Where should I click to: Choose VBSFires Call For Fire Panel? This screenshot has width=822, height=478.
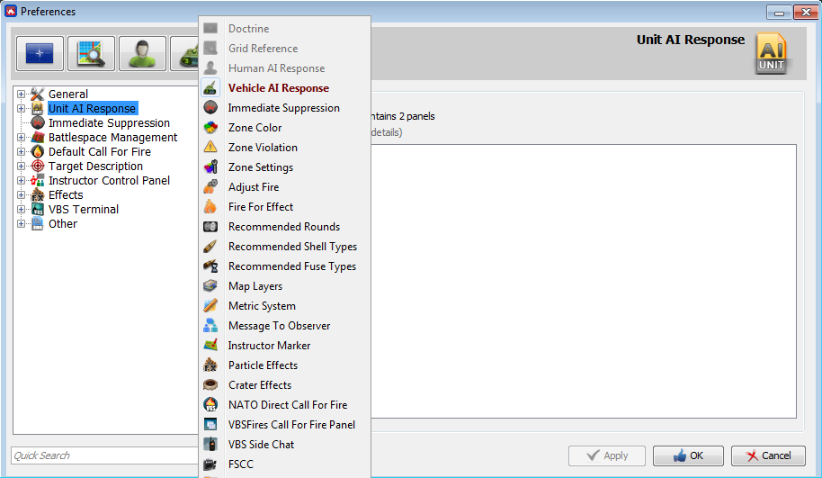point(285,425)
